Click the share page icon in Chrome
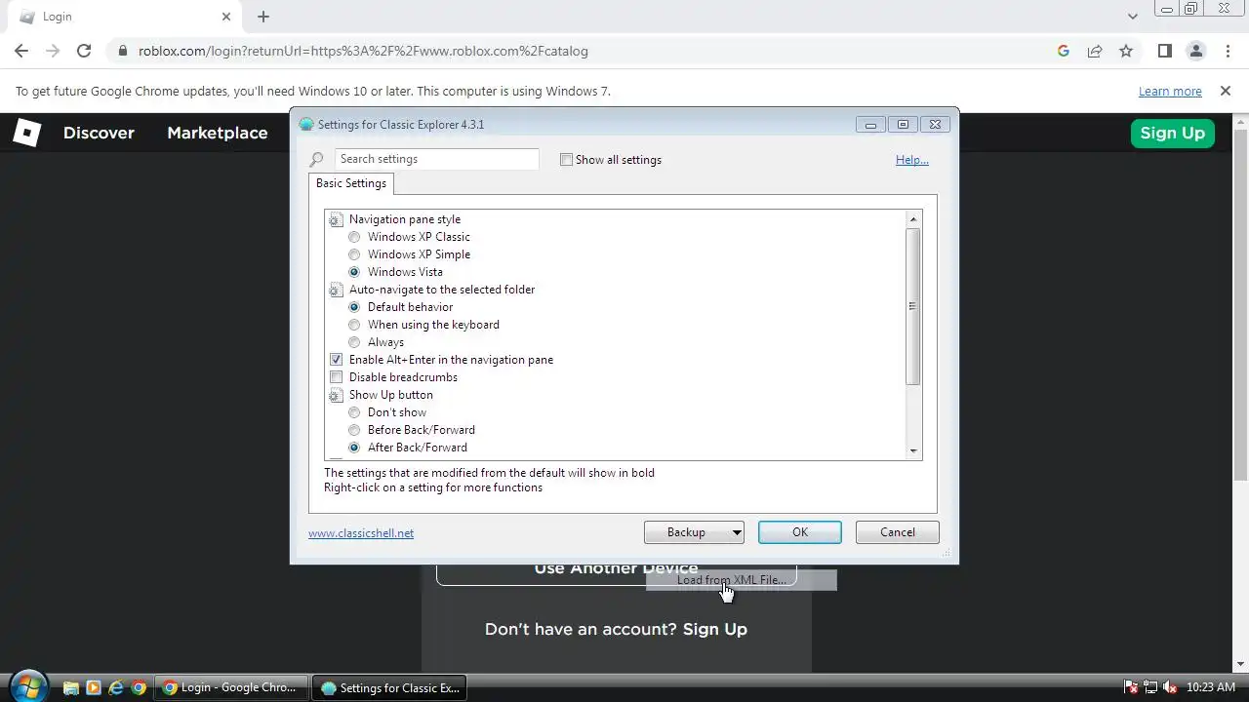Image resolution: width=1249 pixels, height=702 pixels. (1095, 51)
